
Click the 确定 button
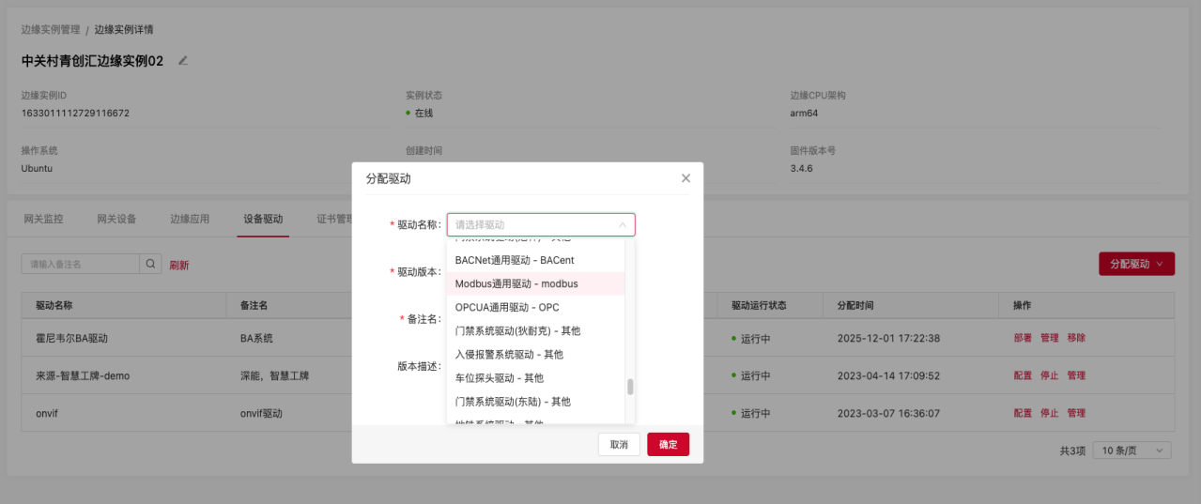click(x=668, y=444)
